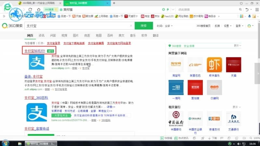Click the green 搜索 search button

click(x=144, y=26)
